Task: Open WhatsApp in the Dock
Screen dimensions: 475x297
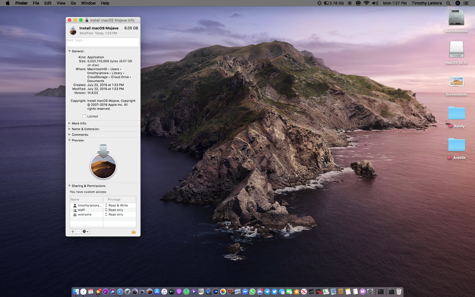Action: tap(252, 292)
